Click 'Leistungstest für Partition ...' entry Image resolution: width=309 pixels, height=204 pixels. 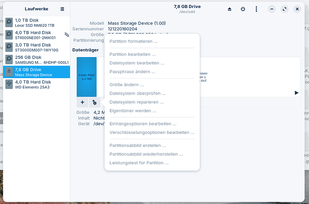(139, 163)
